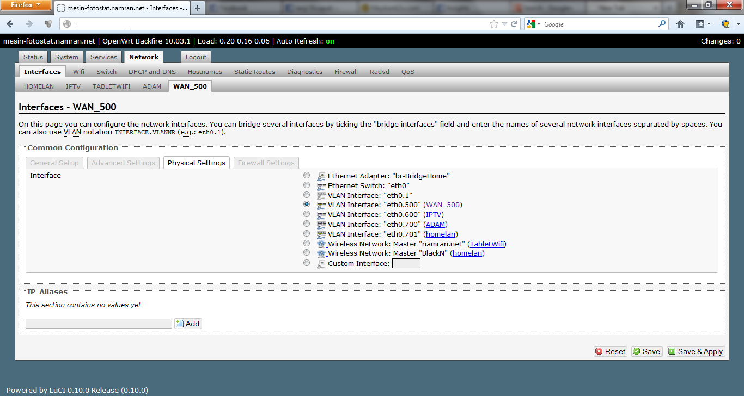The width and height of the screenshot is (744, 396).
Task: Click the browser Back arrow icon
Action: 10,24
